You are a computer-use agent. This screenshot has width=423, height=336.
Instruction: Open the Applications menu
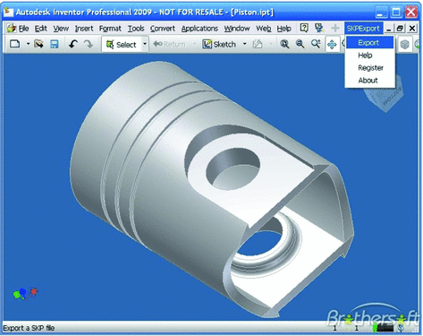click(x=199, y=29)
